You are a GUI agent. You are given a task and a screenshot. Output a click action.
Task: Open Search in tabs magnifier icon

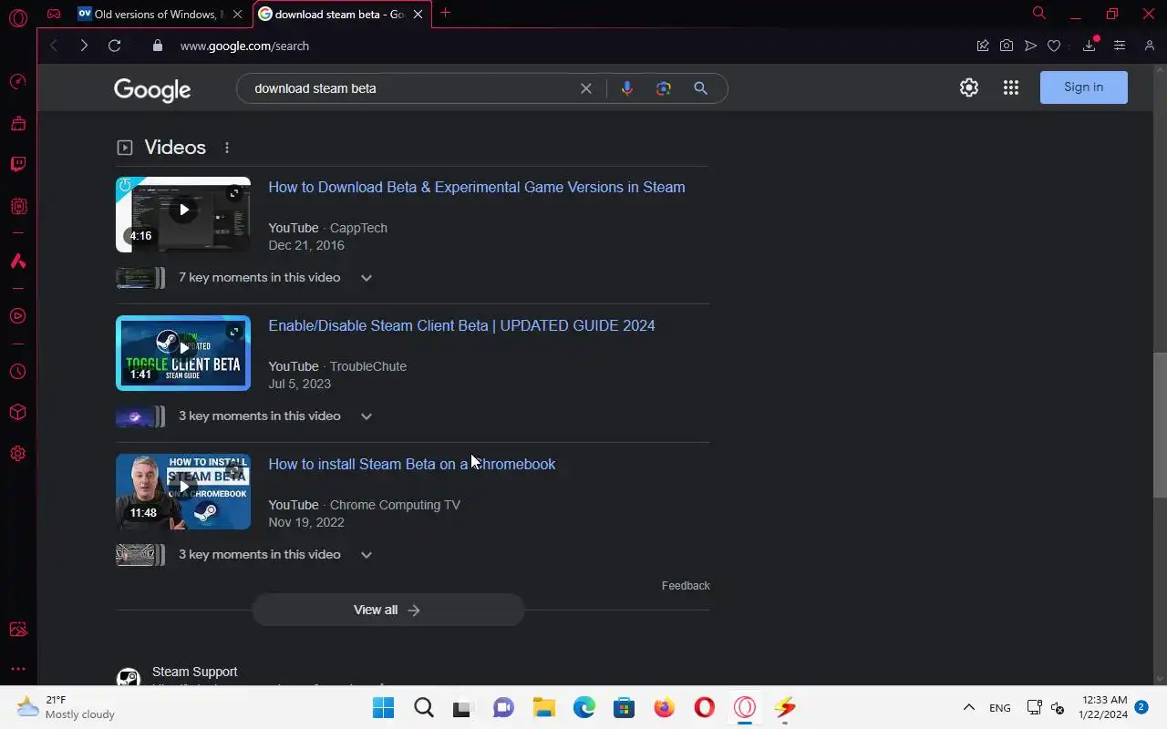[x=1038, y=13]
